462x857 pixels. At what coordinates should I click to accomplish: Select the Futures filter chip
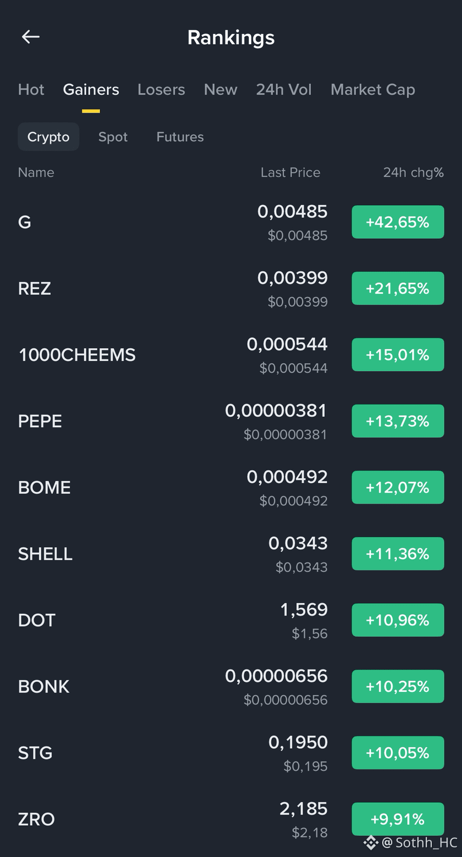180,137
